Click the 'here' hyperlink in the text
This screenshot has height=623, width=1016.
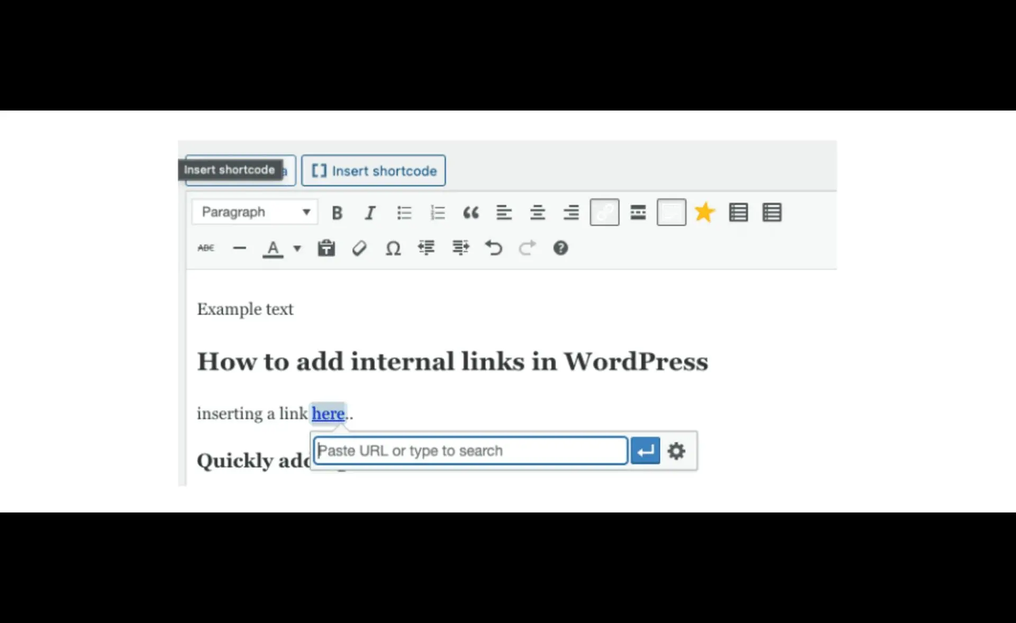pyautogui.click(x=328, y=414)
